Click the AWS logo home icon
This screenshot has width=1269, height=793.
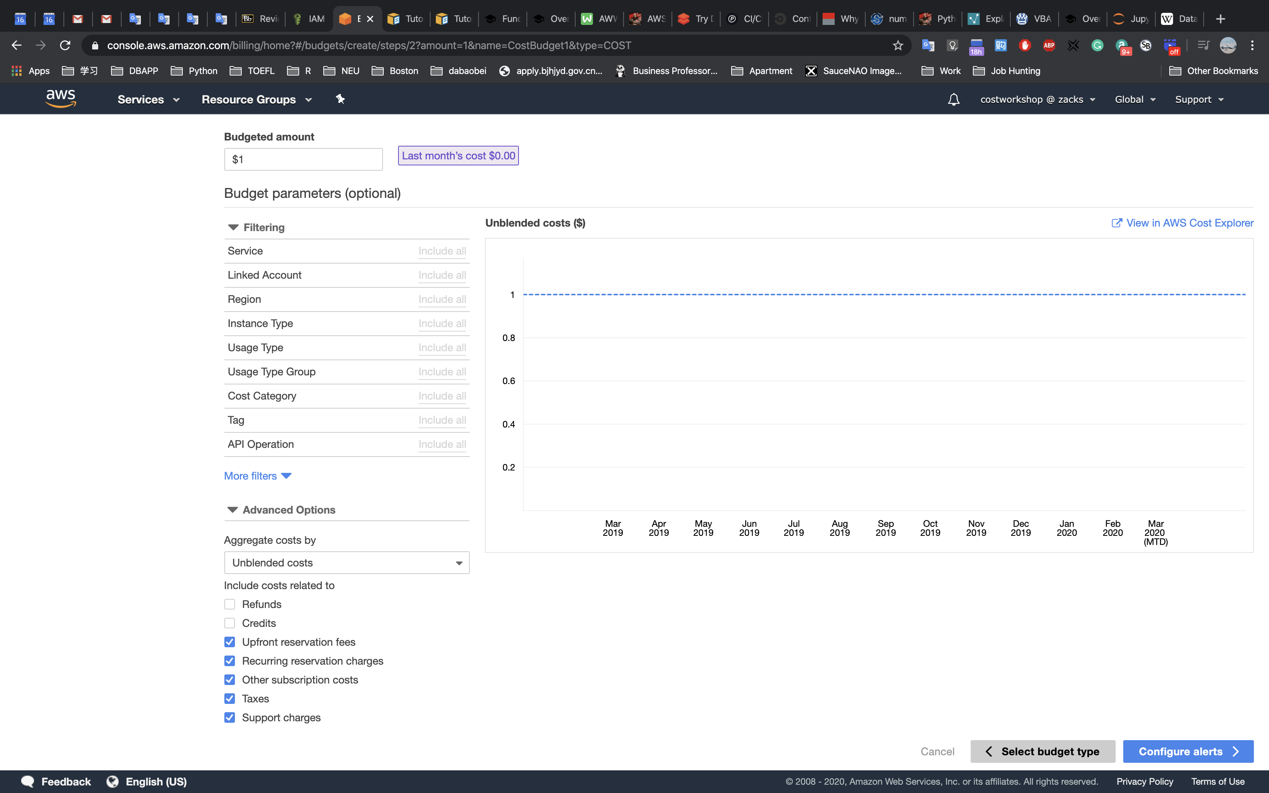click(x=61, y=99)
